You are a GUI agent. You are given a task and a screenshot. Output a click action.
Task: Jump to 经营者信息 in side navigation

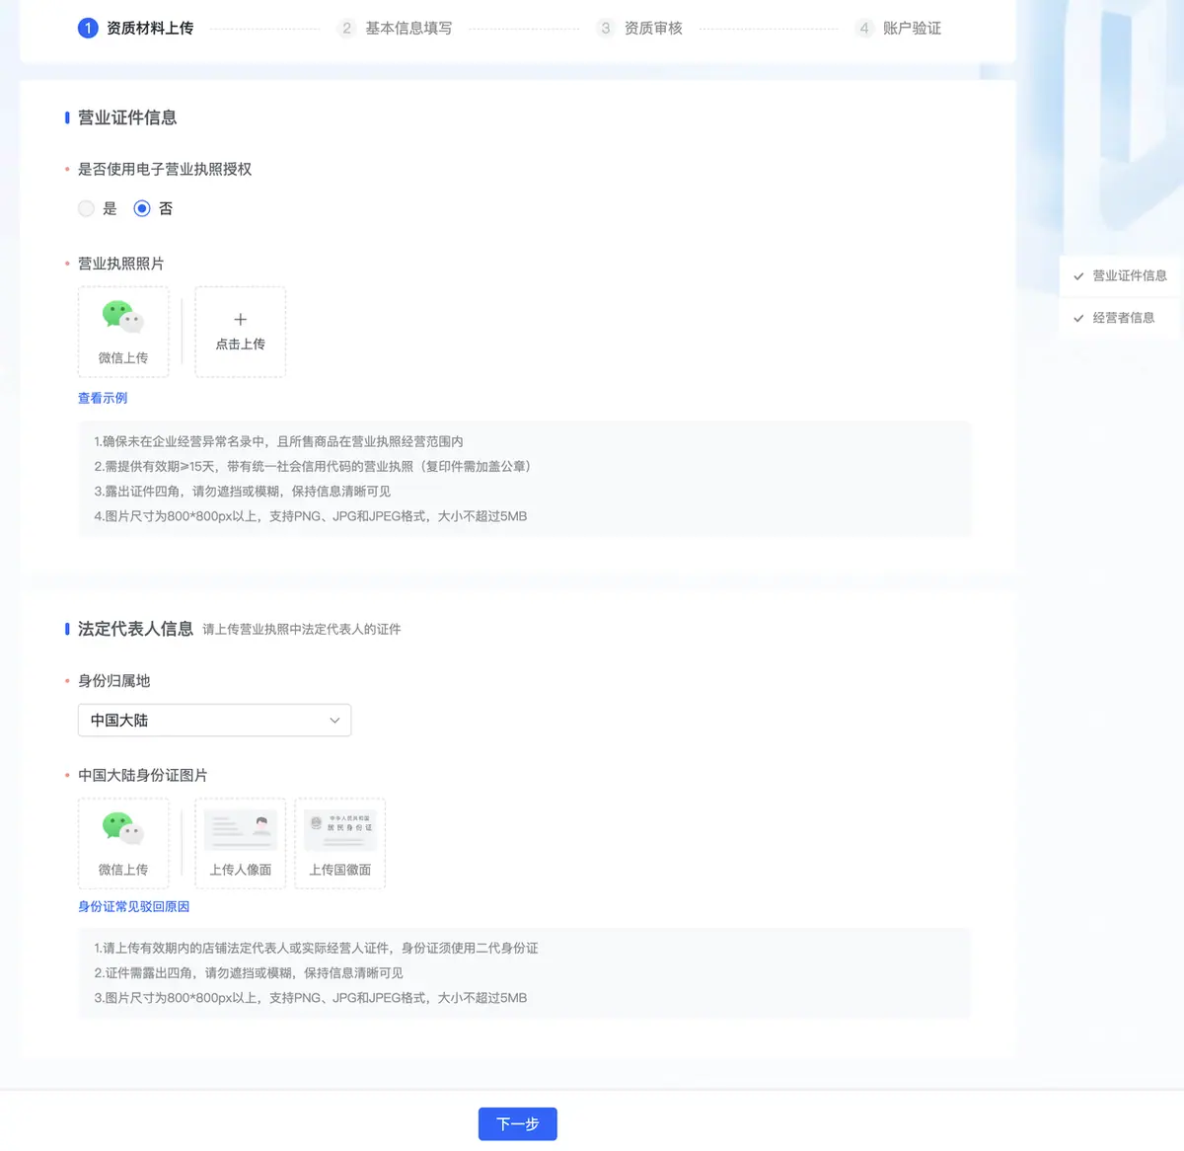[1120, 318]
